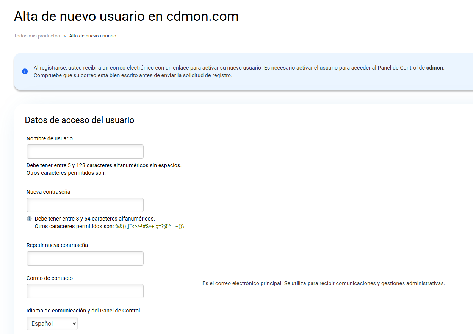Click the 'Correo de contacto' input field
473x334 pixels.
coord(85,291)
